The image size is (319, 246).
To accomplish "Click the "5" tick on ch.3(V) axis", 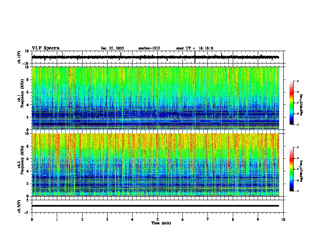I will pos(28,200).
